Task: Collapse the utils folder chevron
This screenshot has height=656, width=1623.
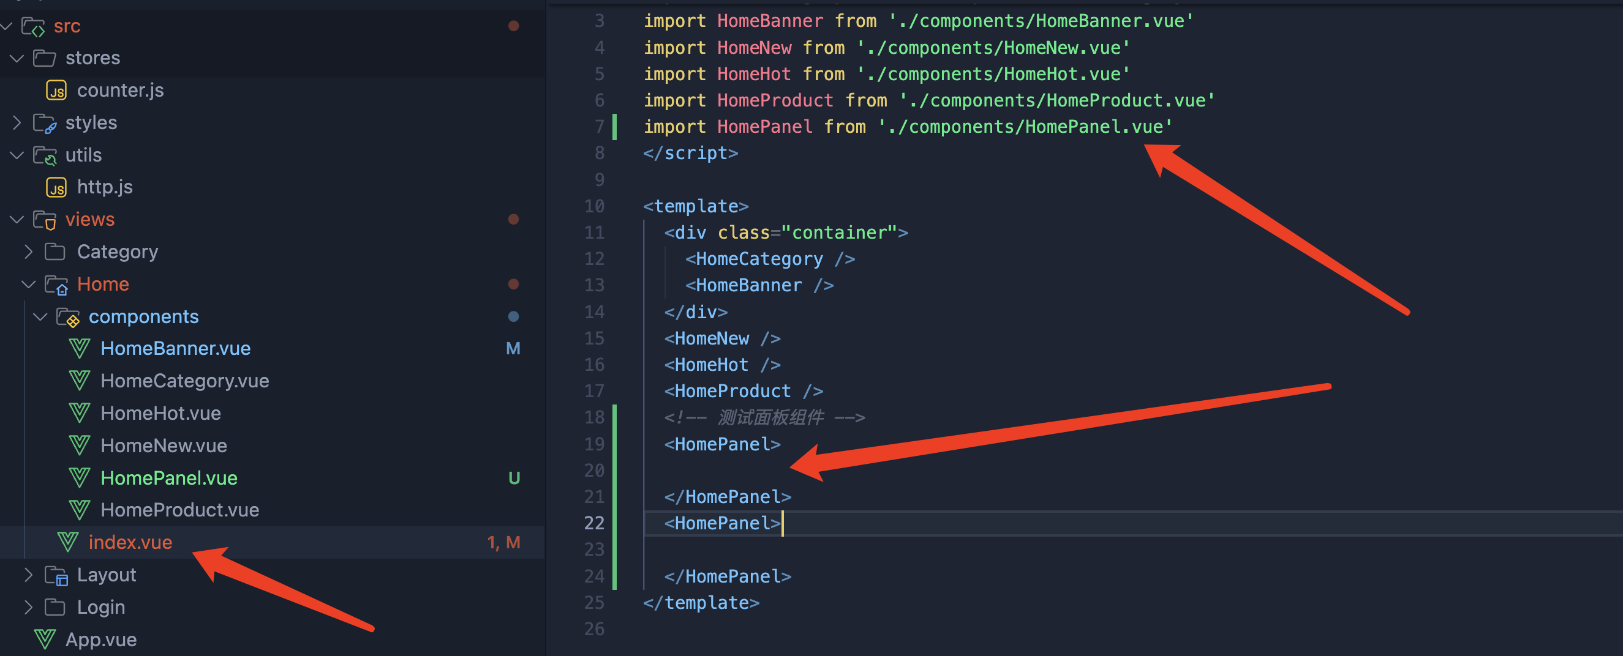Action: 17,155
